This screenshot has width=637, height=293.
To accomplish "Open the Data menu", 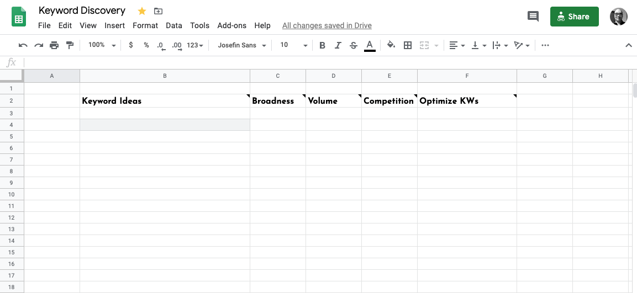I will pyautogui.click(x=174, y=25).
